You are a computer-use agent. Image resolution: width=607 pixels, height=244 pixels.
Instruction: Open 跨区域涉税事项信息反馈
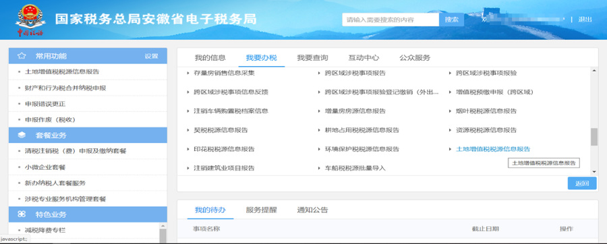(231, 92)
